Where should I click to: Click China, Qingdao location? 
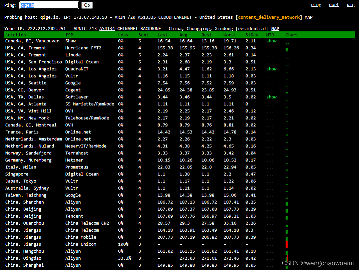tap(23, 258)
